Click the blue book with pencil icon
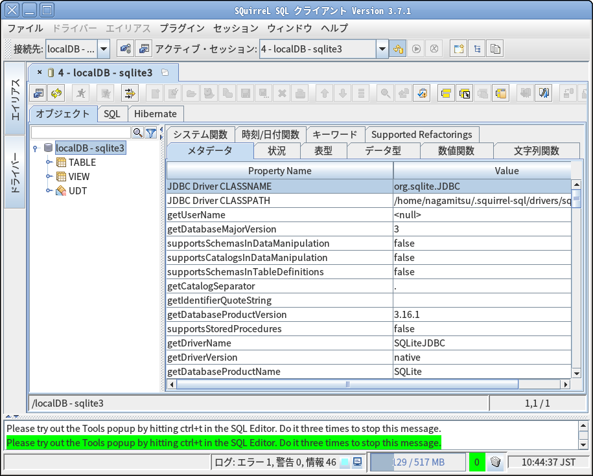Viewport: 593px width, 476px height. (544, 93)
